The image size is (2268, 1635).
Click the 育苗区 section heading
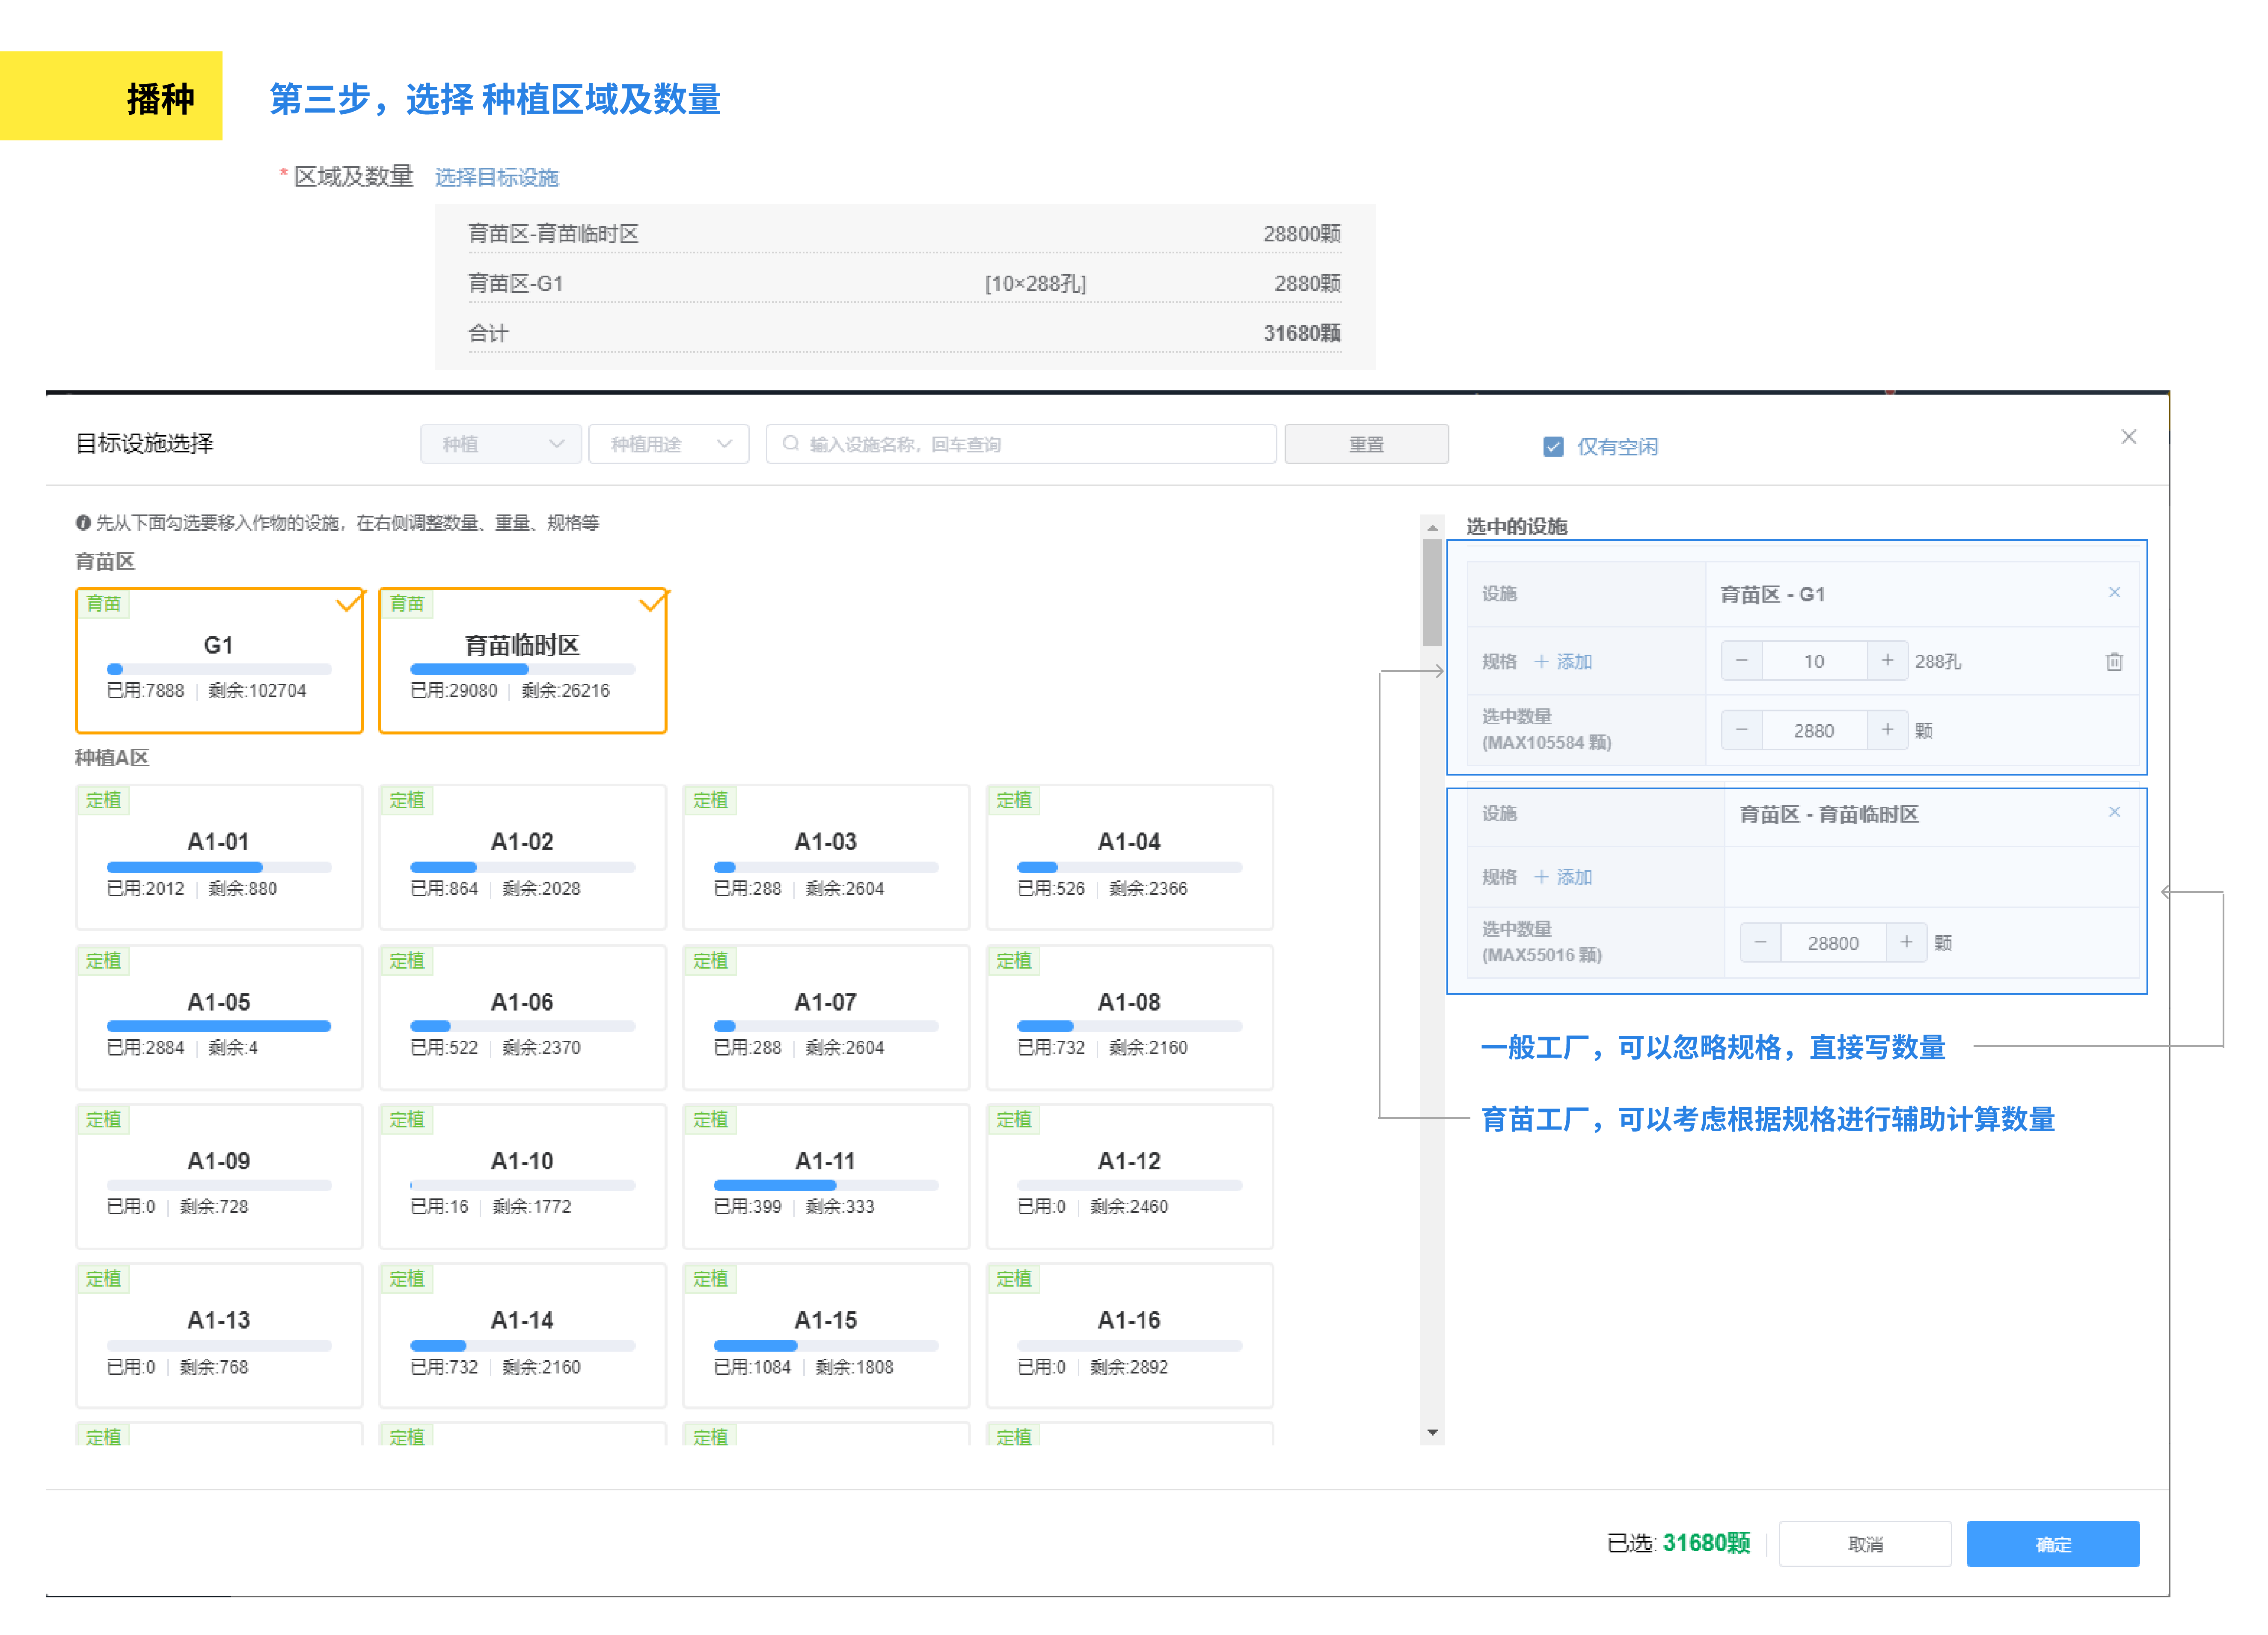coord(105,561)
